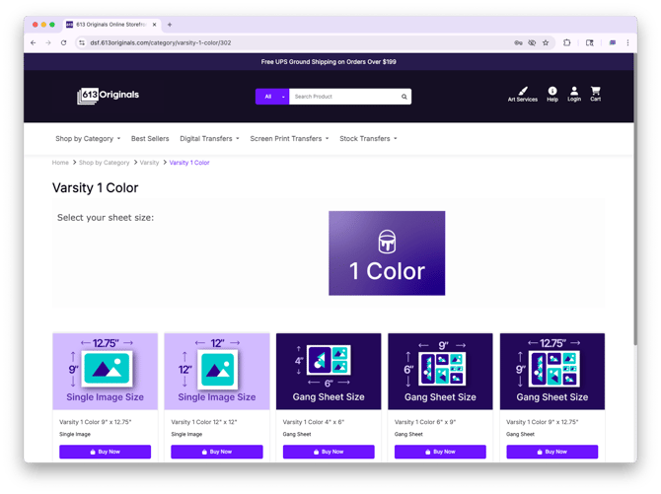Image resolution: width=661 pixels, height=494 pixels.
Task: Open 12.75" by 9" Gang Sheet thumbnail
Action: click(552, 372)
